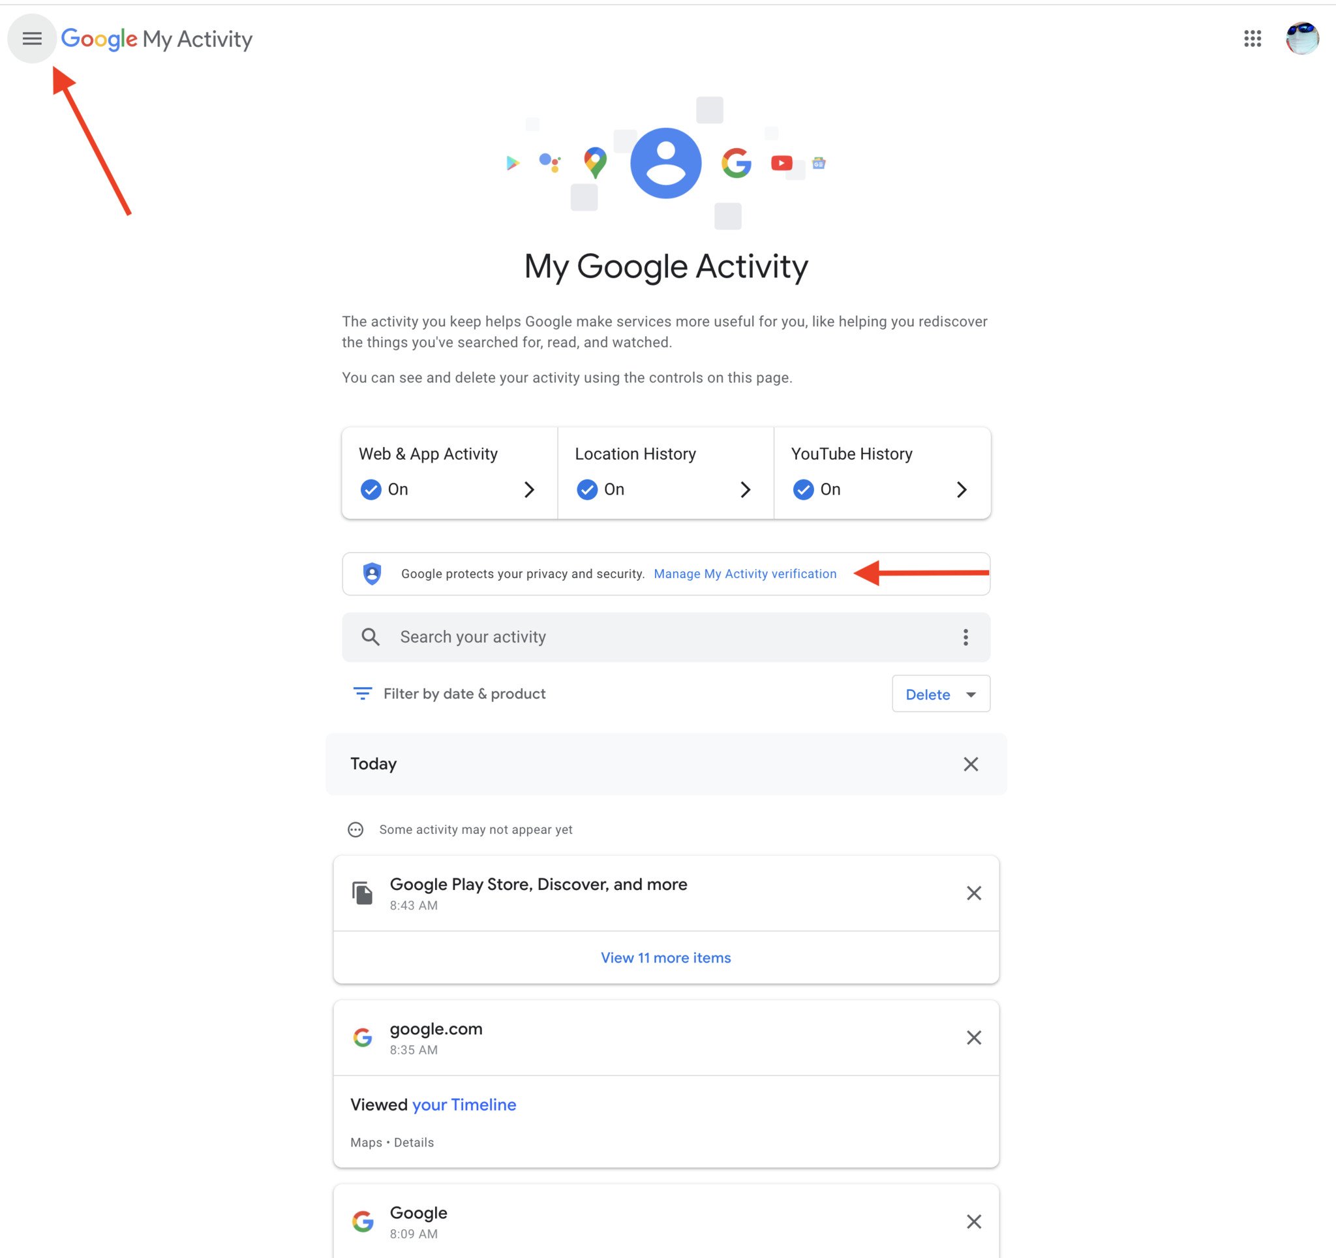
Task: Click View 11 more items
Action: (665, 957)
